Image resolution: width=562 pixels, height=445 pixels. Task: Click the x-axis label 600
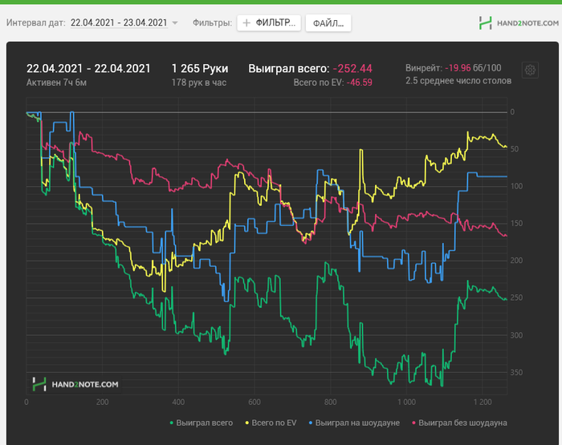click(255, 402)
